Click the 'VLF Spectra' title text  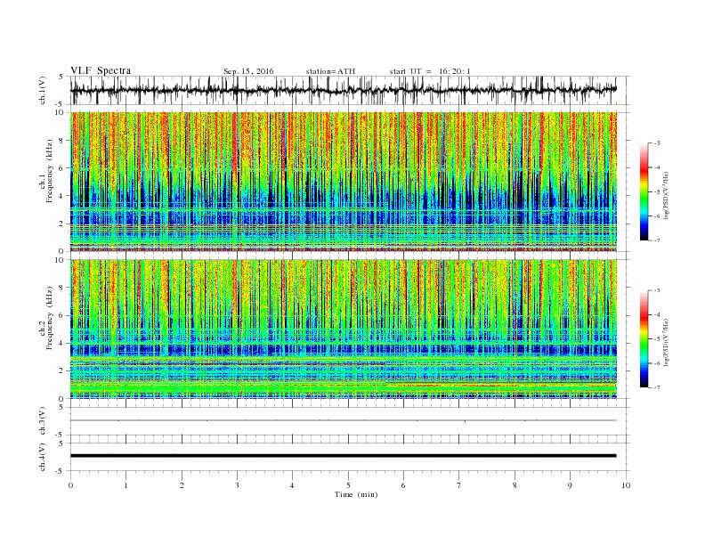point(101,70)
